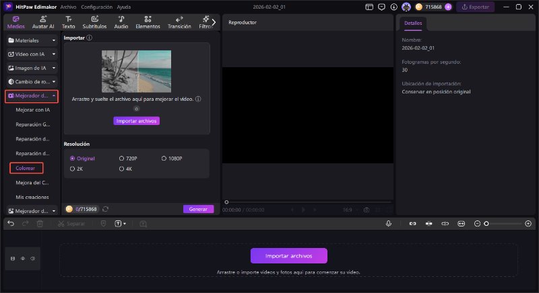
Task: Open the Configuración menu
Action: (96, 7)
